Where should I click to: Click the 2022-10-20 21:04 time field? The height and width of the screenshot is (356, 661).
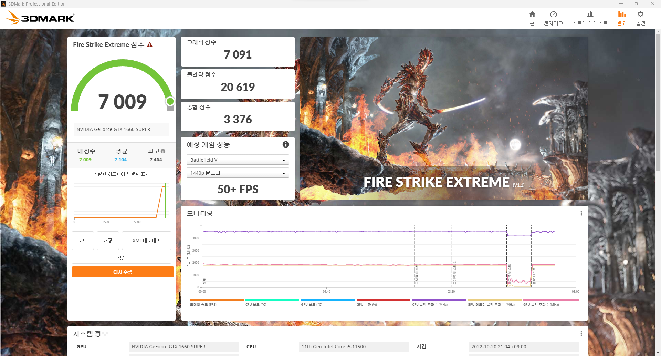coord(523,347)
